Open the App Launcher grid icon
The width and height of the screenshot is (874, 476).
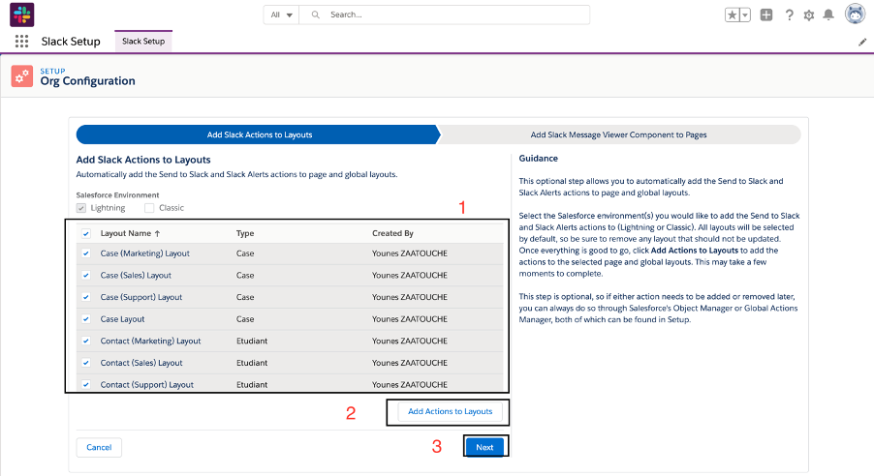pyautogui.click(x=21, y=42)
